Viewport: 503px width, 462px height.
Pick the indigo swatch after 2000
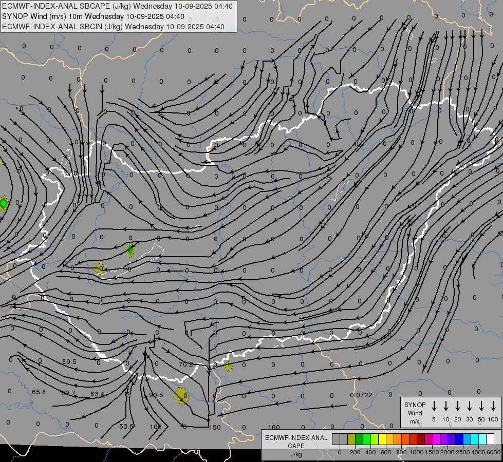[x=452, y=439]
